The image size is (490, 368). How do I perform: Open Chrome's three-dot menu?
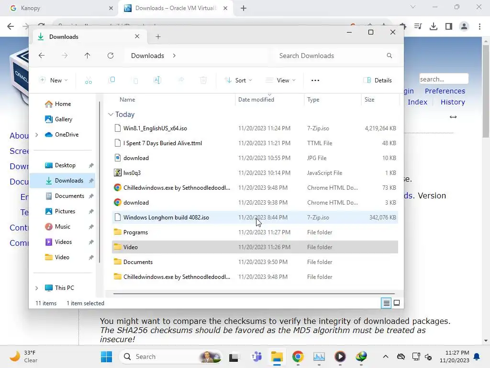(479, 26)
